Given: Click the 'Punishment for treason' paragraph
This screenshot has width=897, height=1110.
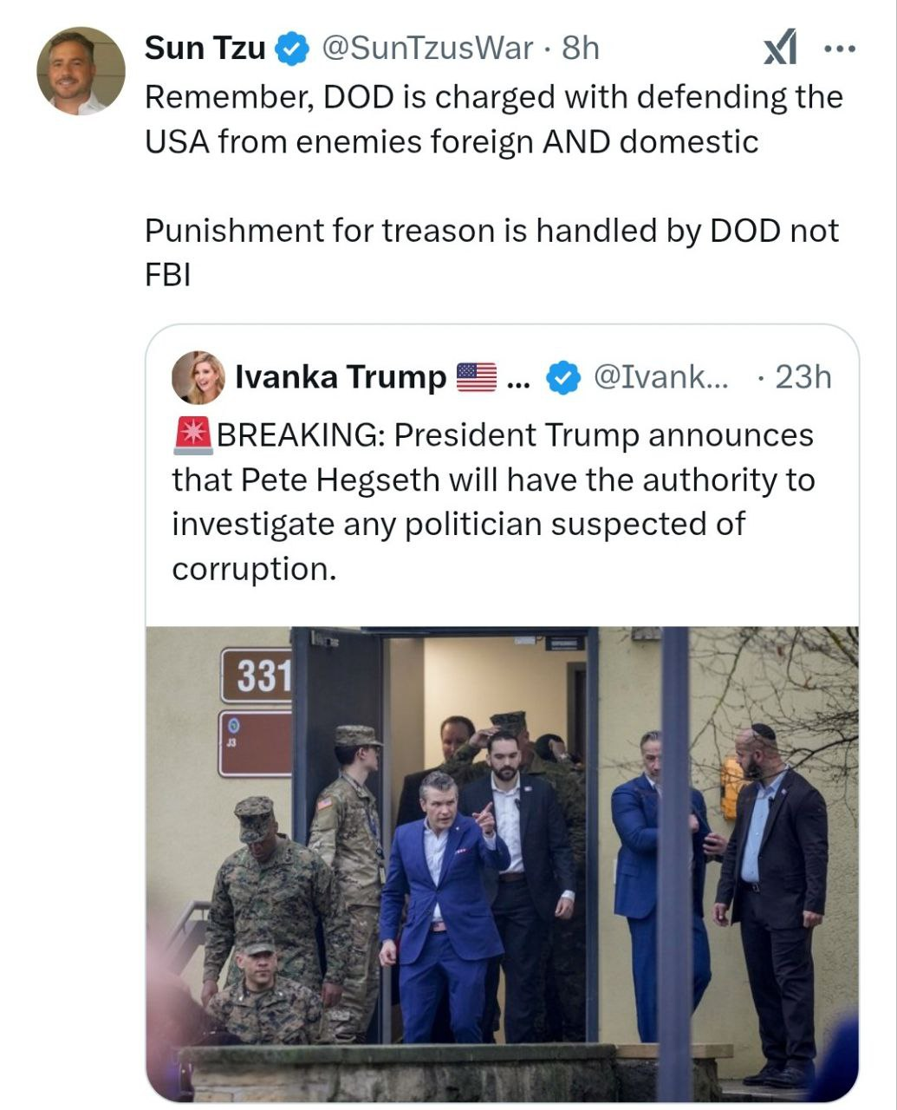Looking at the screenshot, I should click(x=491, y=251).
